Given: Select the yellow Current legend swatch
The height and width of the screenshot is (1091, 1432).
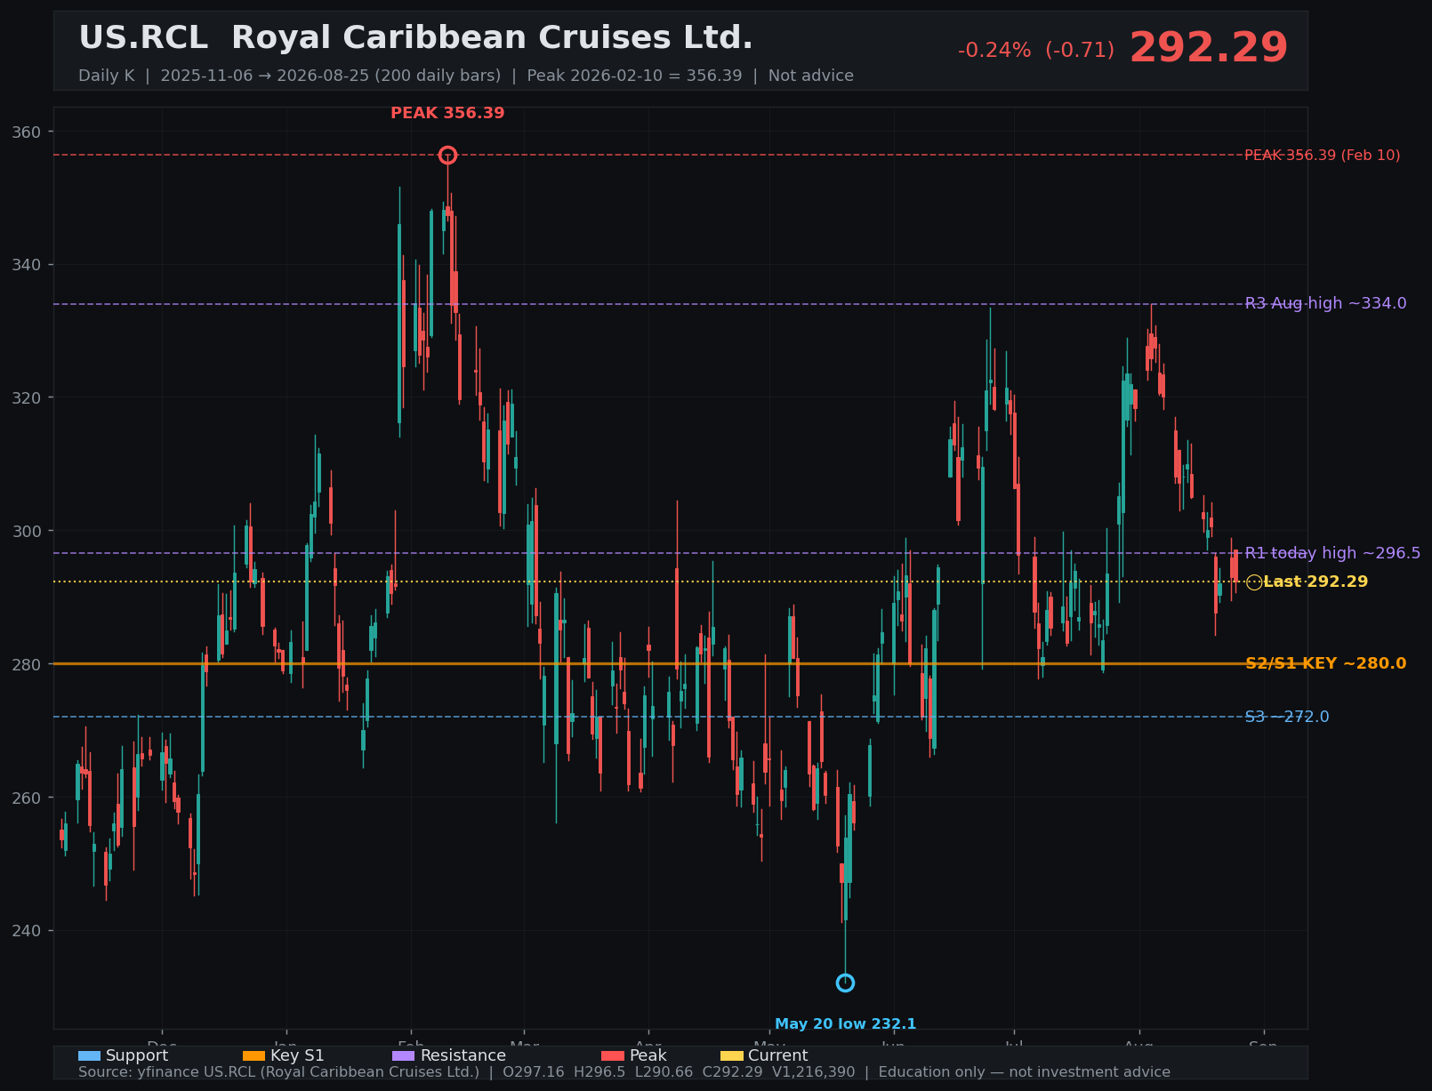Looking at the screenshot, I should click(731, 1056).
